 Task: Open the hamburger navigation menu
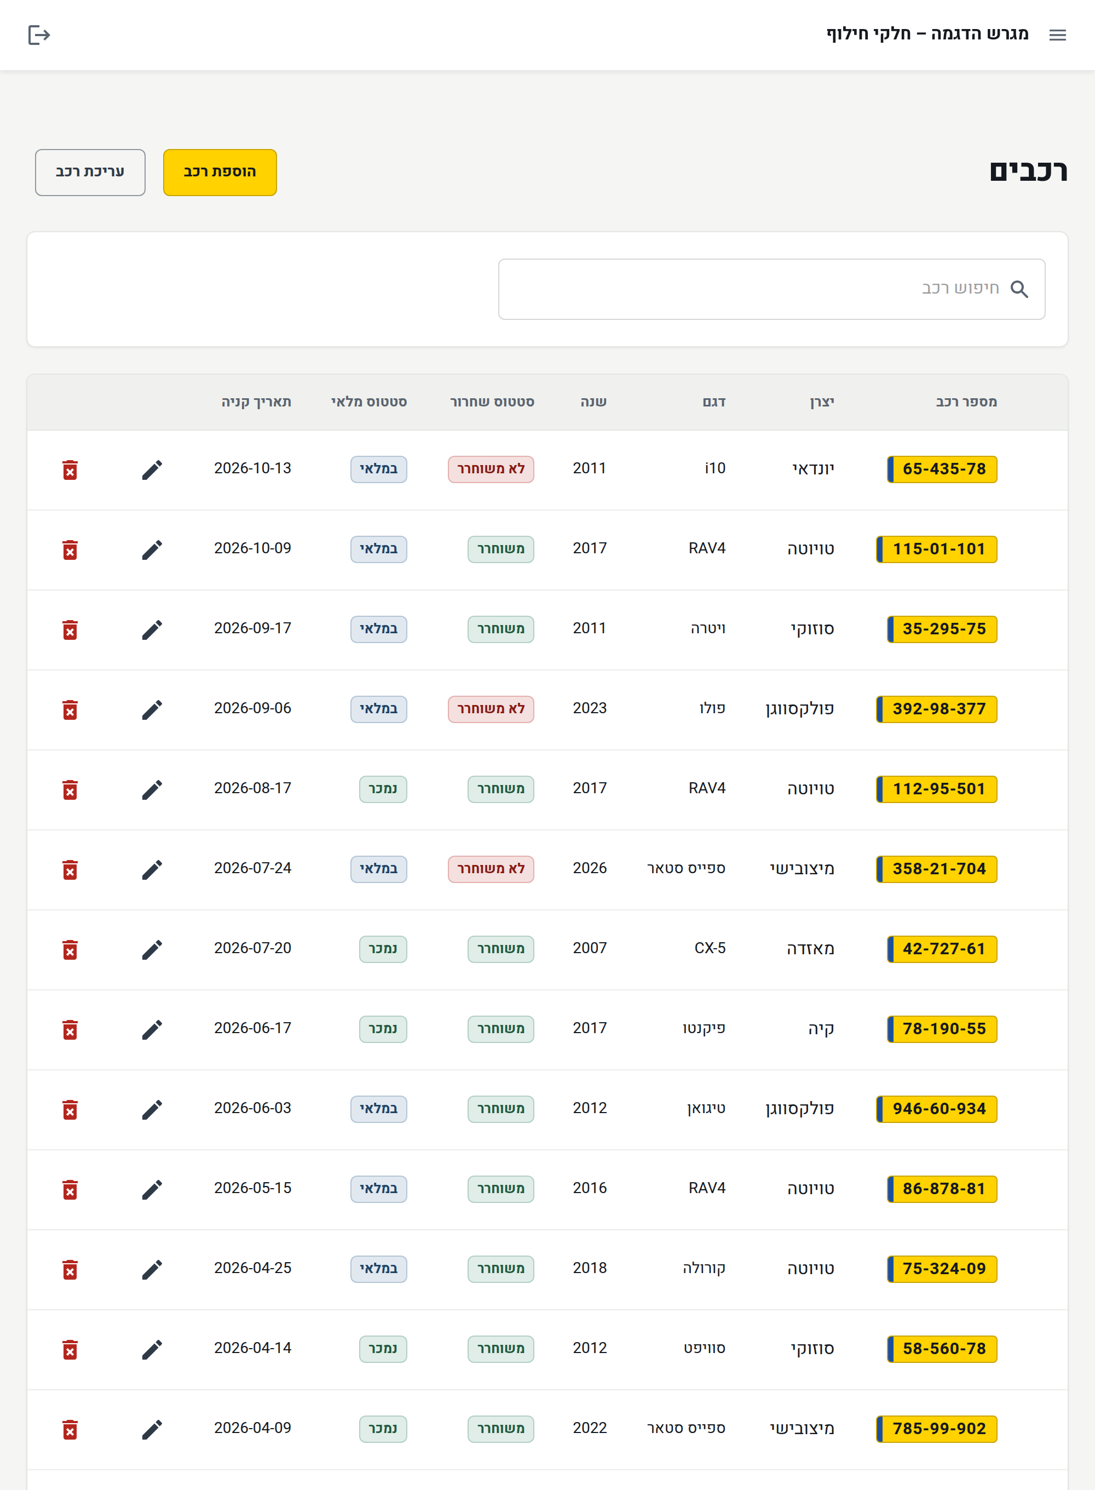1057,35
